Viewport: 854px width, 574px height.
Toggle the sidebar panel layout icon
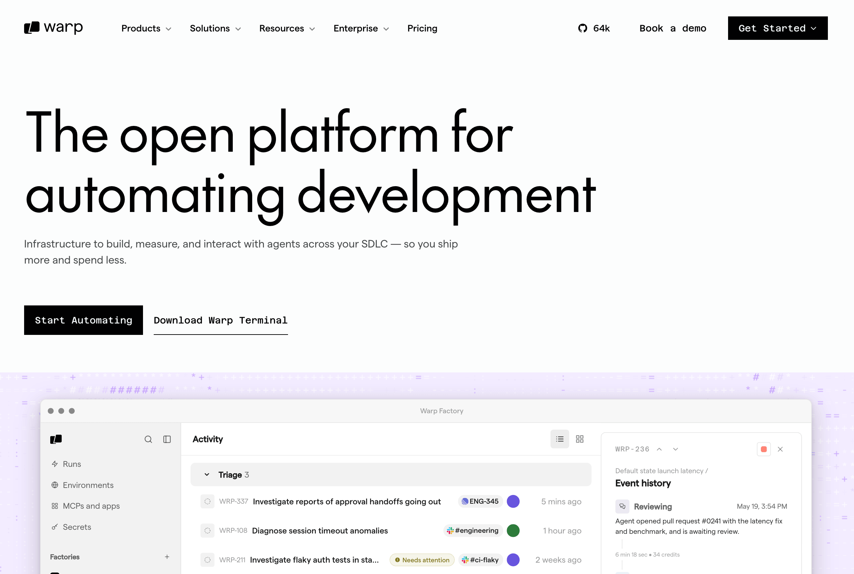coord(167,439)
